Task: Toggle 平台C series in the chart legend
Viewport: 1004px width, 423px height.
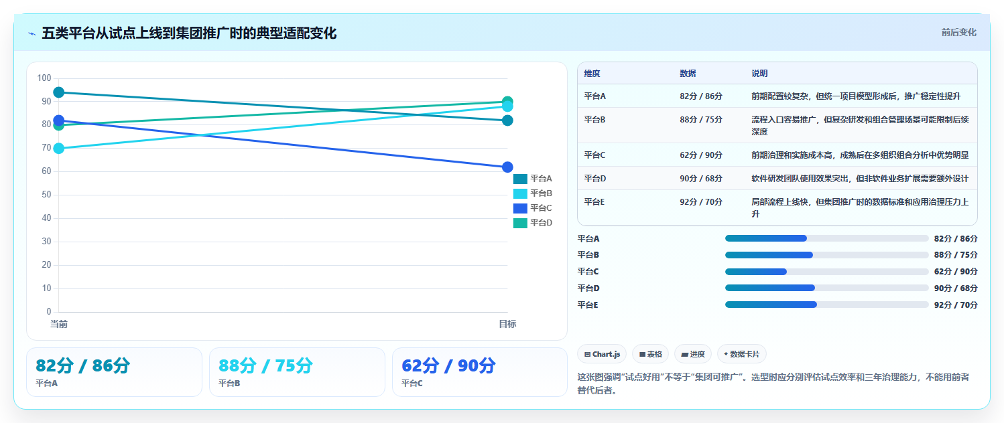Action: point(533,208)
